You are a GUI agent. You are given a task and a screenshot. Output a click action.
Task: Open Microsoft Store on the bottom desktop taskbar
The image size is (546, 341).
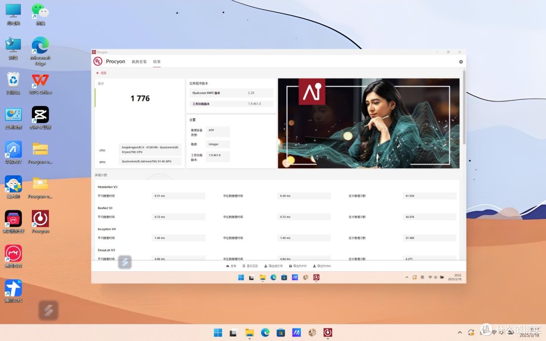click(x=281, y=332)
